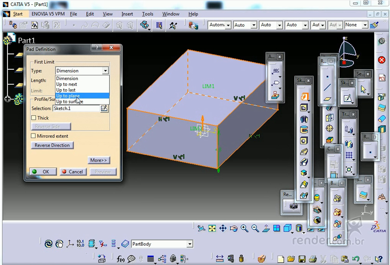Click the More>> button
Image resolution: width=390 pixels, height=265 pixels.
(x=98, y=160)
